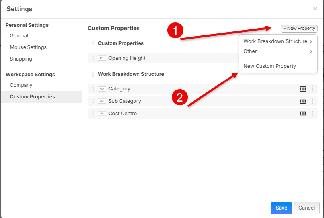The width and height of the screenshot is (324, 218).
Task: Click the blue Save button
Action: (x=281, y=208)
